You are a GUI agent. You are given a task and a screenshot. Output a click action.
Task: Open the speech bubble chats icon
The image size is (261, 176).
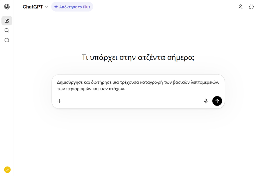(x=7, y=40)
